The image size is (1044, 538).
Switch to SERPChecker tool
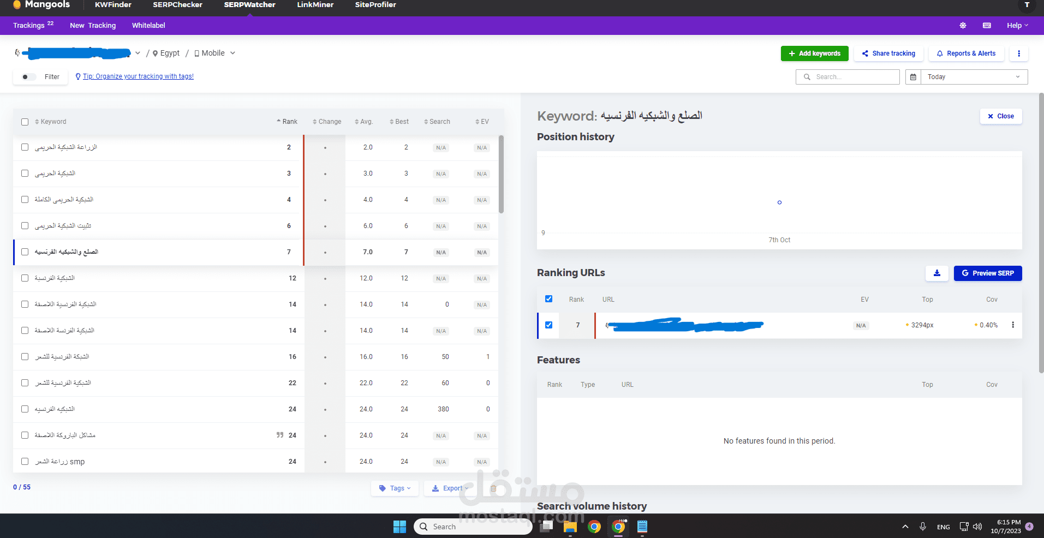click(x=177, y=5)
